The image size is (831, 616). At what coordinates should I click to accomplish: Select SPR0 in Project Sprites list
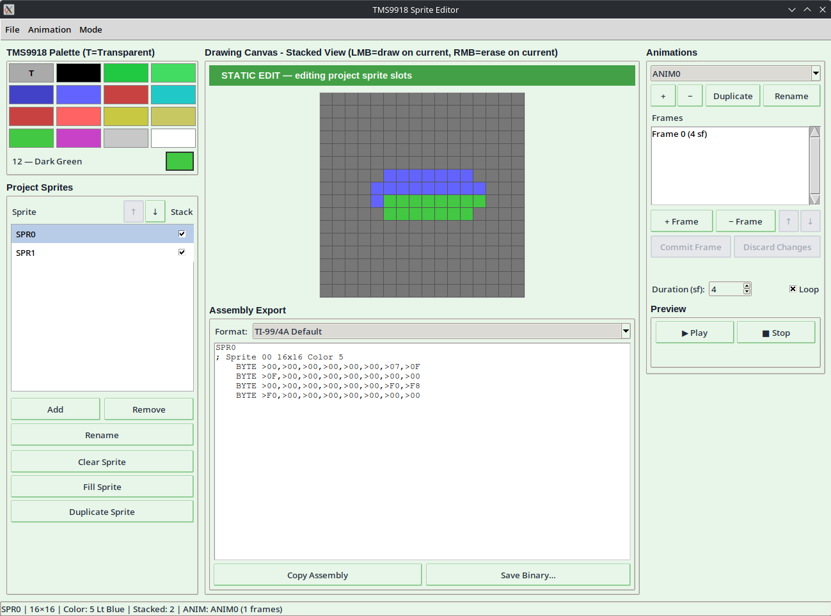click(102, 234)
